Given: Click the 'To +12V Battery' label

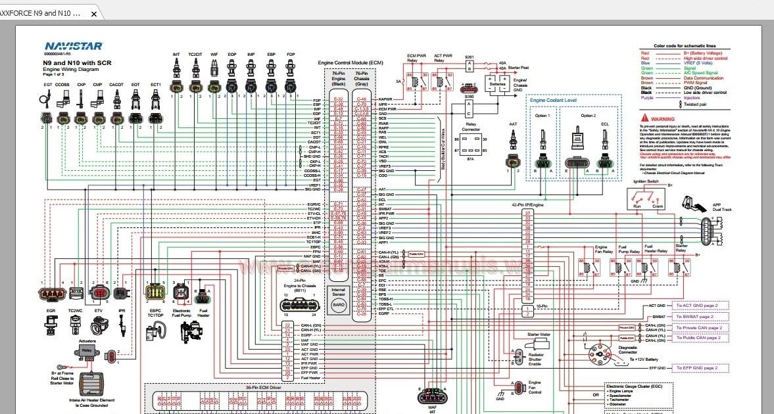Looking at the screenshot, I should click(644, 359).
